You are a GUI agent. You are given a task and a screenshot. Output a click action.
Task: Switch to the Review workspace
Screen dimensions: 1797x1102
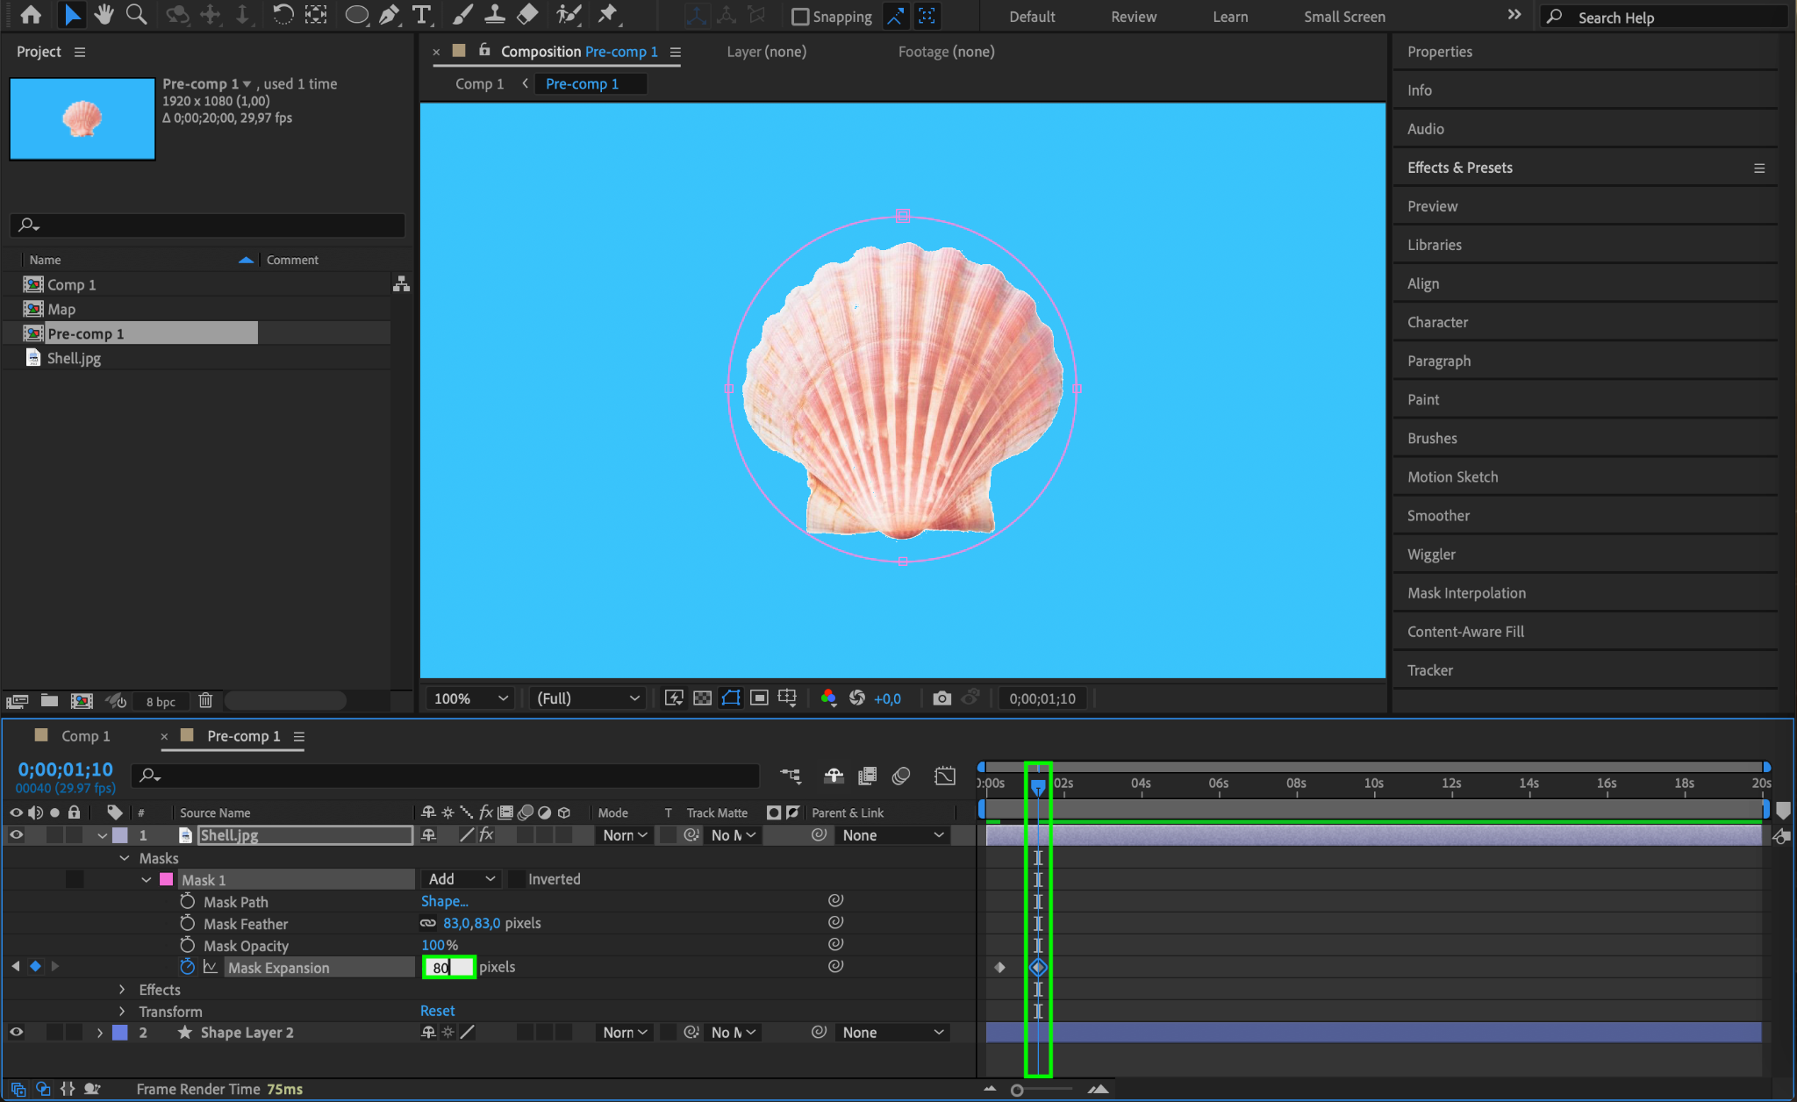tap(1133, 17)
